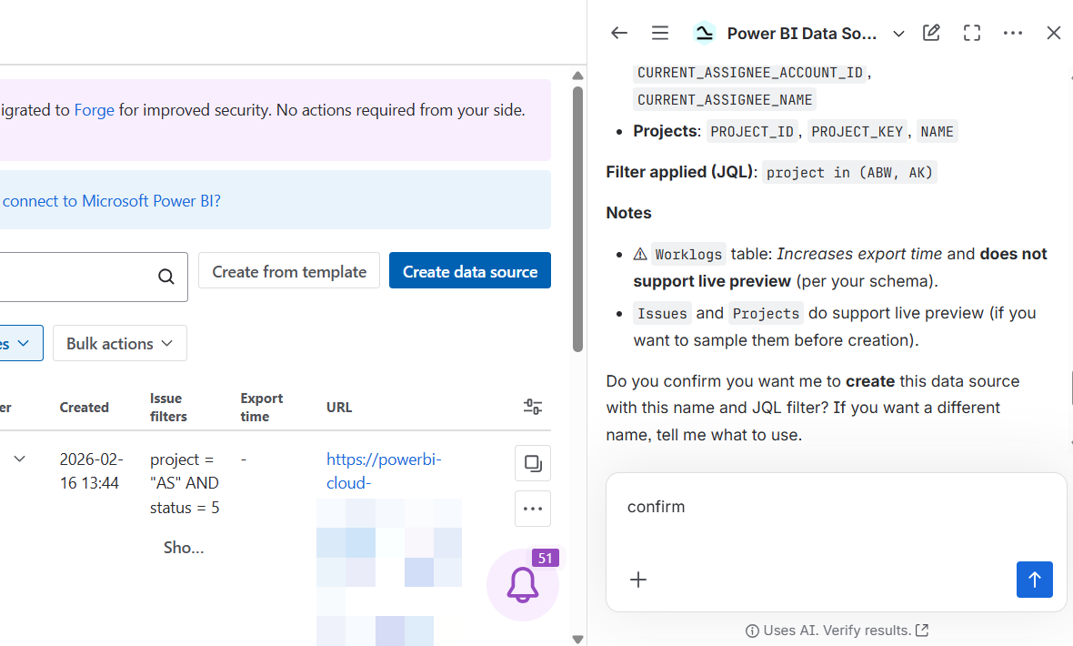Open the chat panel hamburger menu
The image size is (1073, 646).
659,33
